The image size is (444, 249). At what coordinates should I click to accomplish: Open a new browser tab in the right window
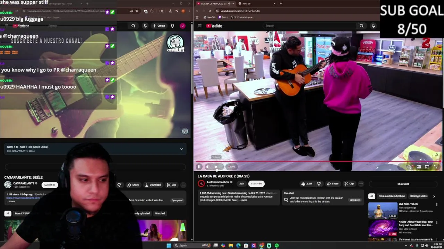coord(281,3)
